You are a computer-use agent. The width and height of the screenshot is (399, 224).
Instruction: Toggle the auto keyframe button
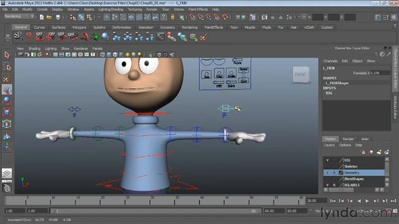point(388,211)
